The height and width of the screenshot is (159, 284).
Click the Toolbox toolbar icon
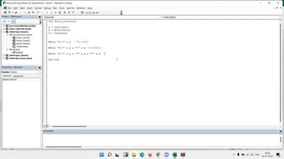click(77, 12)
